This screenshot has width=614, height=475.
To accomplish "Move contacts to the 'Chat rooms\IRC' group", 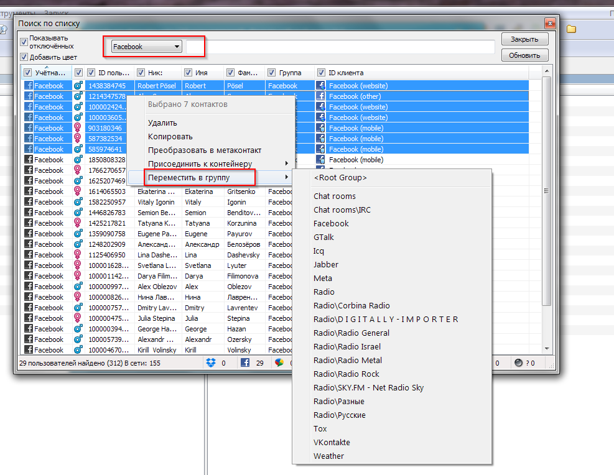I will pos(342,210).
